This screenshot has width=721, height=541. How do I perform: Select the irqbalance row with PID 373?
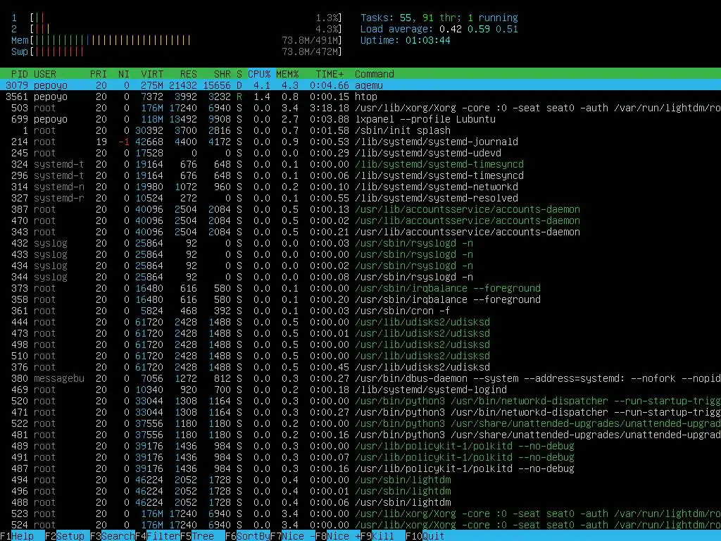(360, 288)
